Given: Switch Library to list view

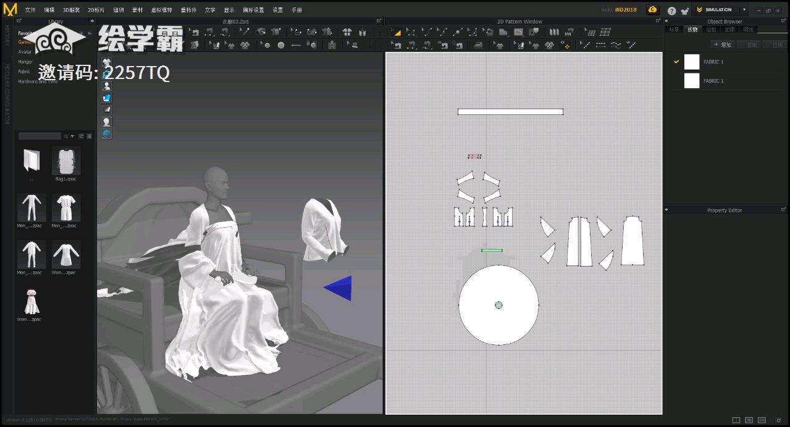Looking at the screenshot, I should click(x=89, y=136).
